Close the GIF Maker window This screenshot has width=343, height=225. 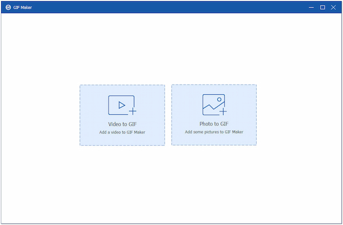tap(333, 7)
